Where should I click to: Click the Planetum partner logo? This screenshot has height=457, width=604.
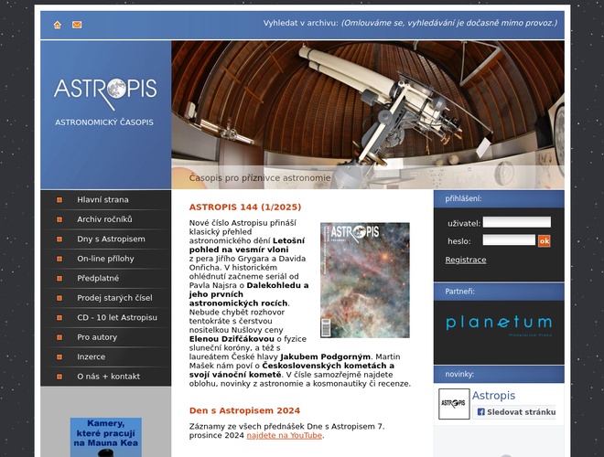click(x=499, y=324)
